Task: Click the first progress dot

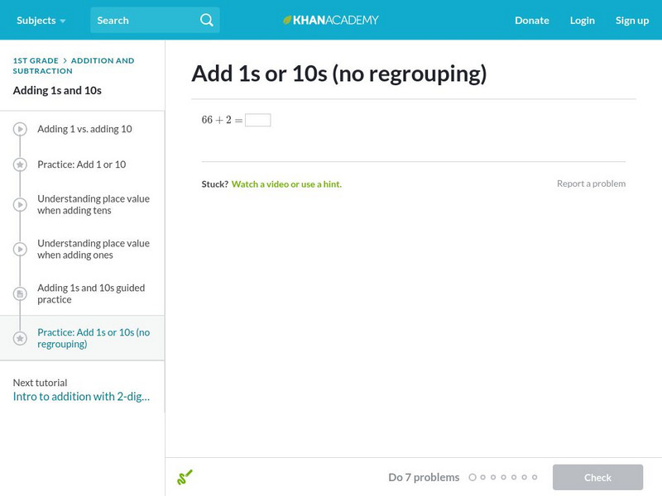Action: click(473, 477)
